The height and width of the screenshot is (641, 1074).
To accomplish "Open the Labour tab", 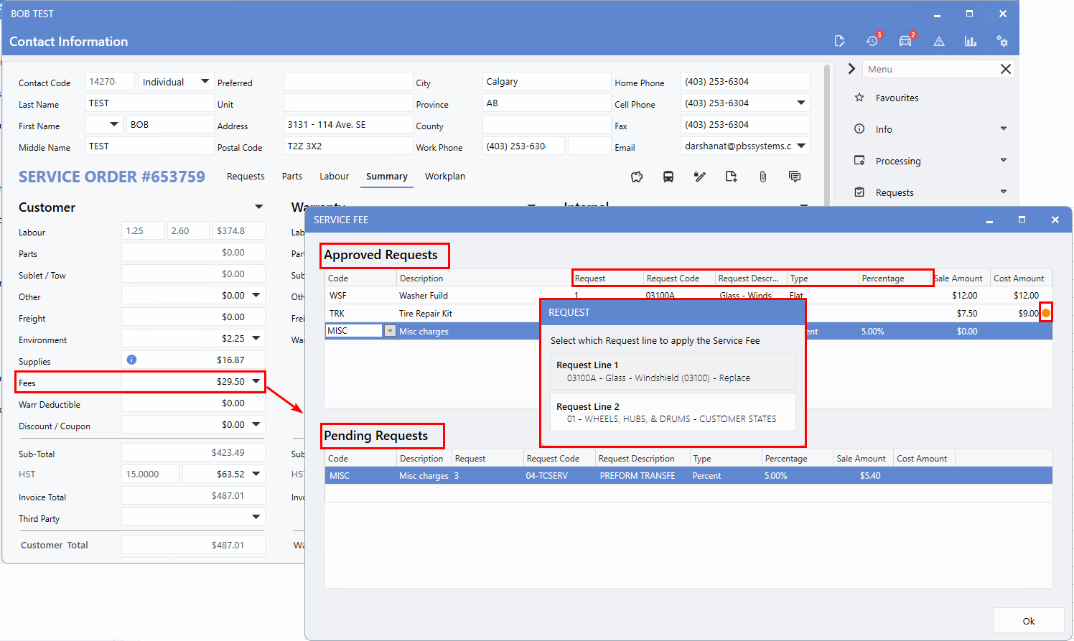I will pos(334,176).
